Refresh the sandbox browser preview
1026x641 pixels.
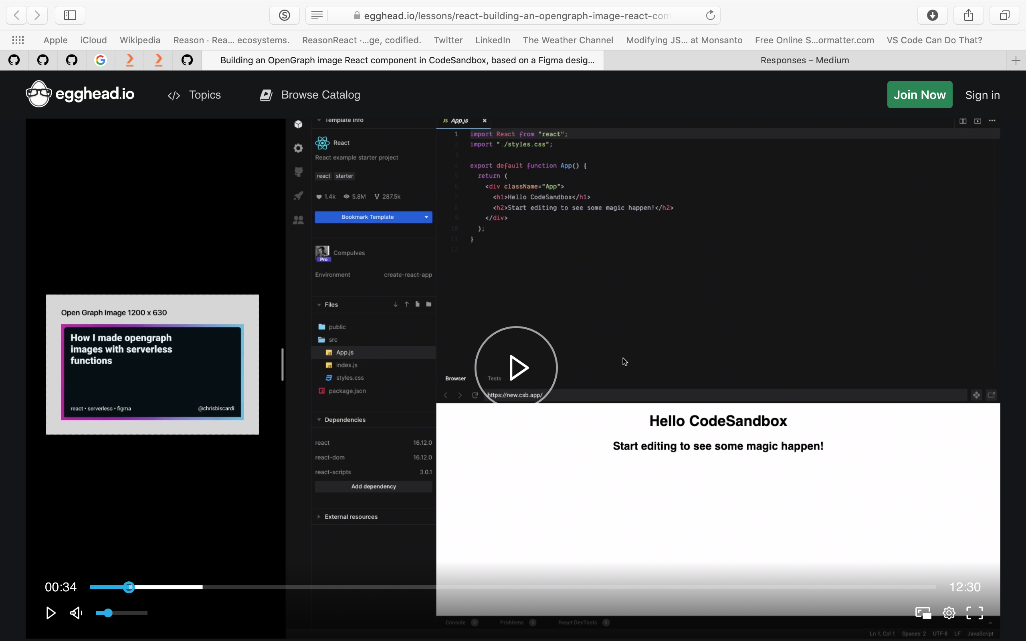pyautogui.click(x=475, y=395)
